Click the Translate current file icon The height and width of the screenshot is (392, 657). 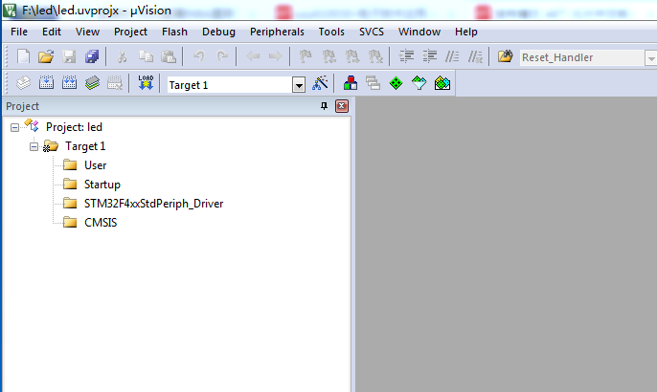[23, 84]
